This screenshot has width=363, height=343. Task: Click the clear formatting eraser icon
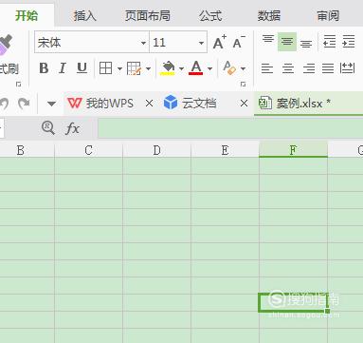[x=229, y=68]
